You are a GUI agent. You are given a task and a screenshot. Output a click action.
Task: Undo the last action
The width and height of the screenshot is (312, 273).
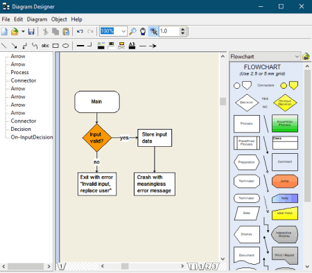(80, 31)
